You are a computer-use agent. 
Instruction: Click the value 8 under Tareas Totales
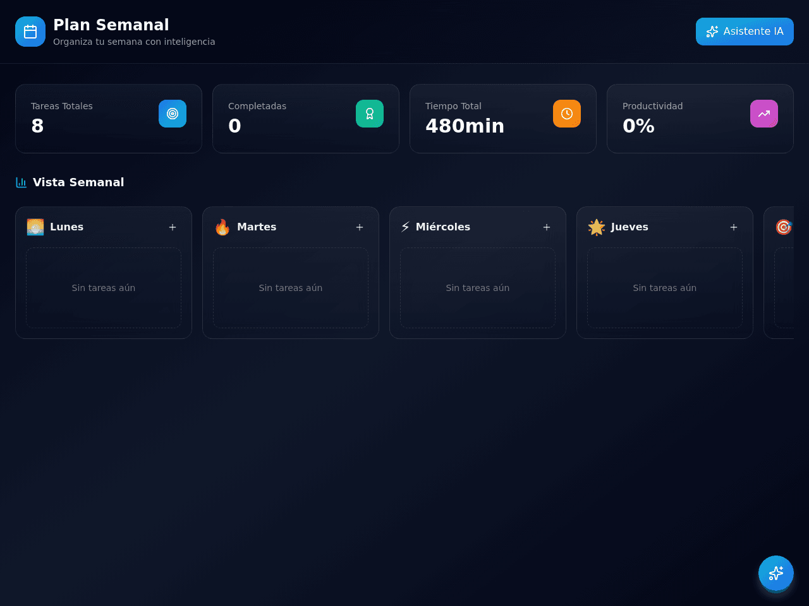click(x=37, y=126)
